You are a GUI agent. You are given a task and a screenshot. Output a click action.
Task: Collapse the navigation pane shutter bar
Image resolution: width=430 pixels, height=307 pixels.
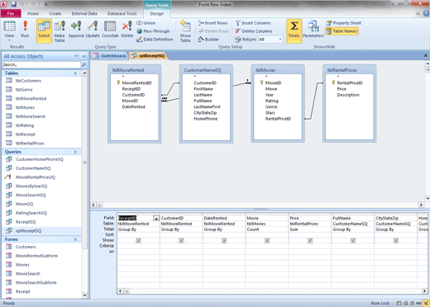tap(84, 56)
